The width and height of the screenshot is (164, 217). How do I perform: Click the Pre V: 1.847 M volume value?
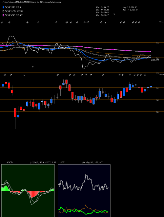coord(130,10)
